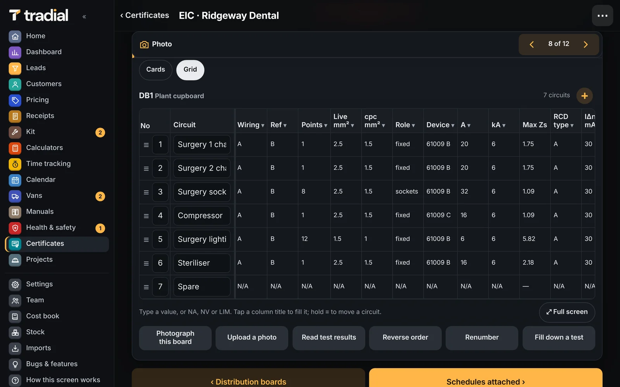
Task: Click Photograph this board button
Action: tap(175, 338)
